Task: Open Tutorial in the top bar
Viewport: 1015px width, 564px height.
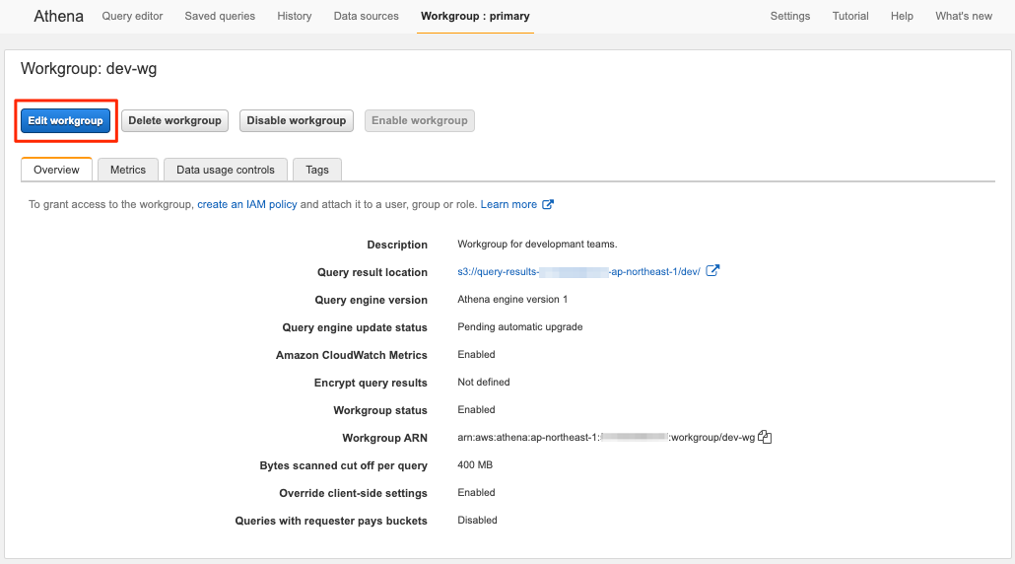Action: (850, 16)
